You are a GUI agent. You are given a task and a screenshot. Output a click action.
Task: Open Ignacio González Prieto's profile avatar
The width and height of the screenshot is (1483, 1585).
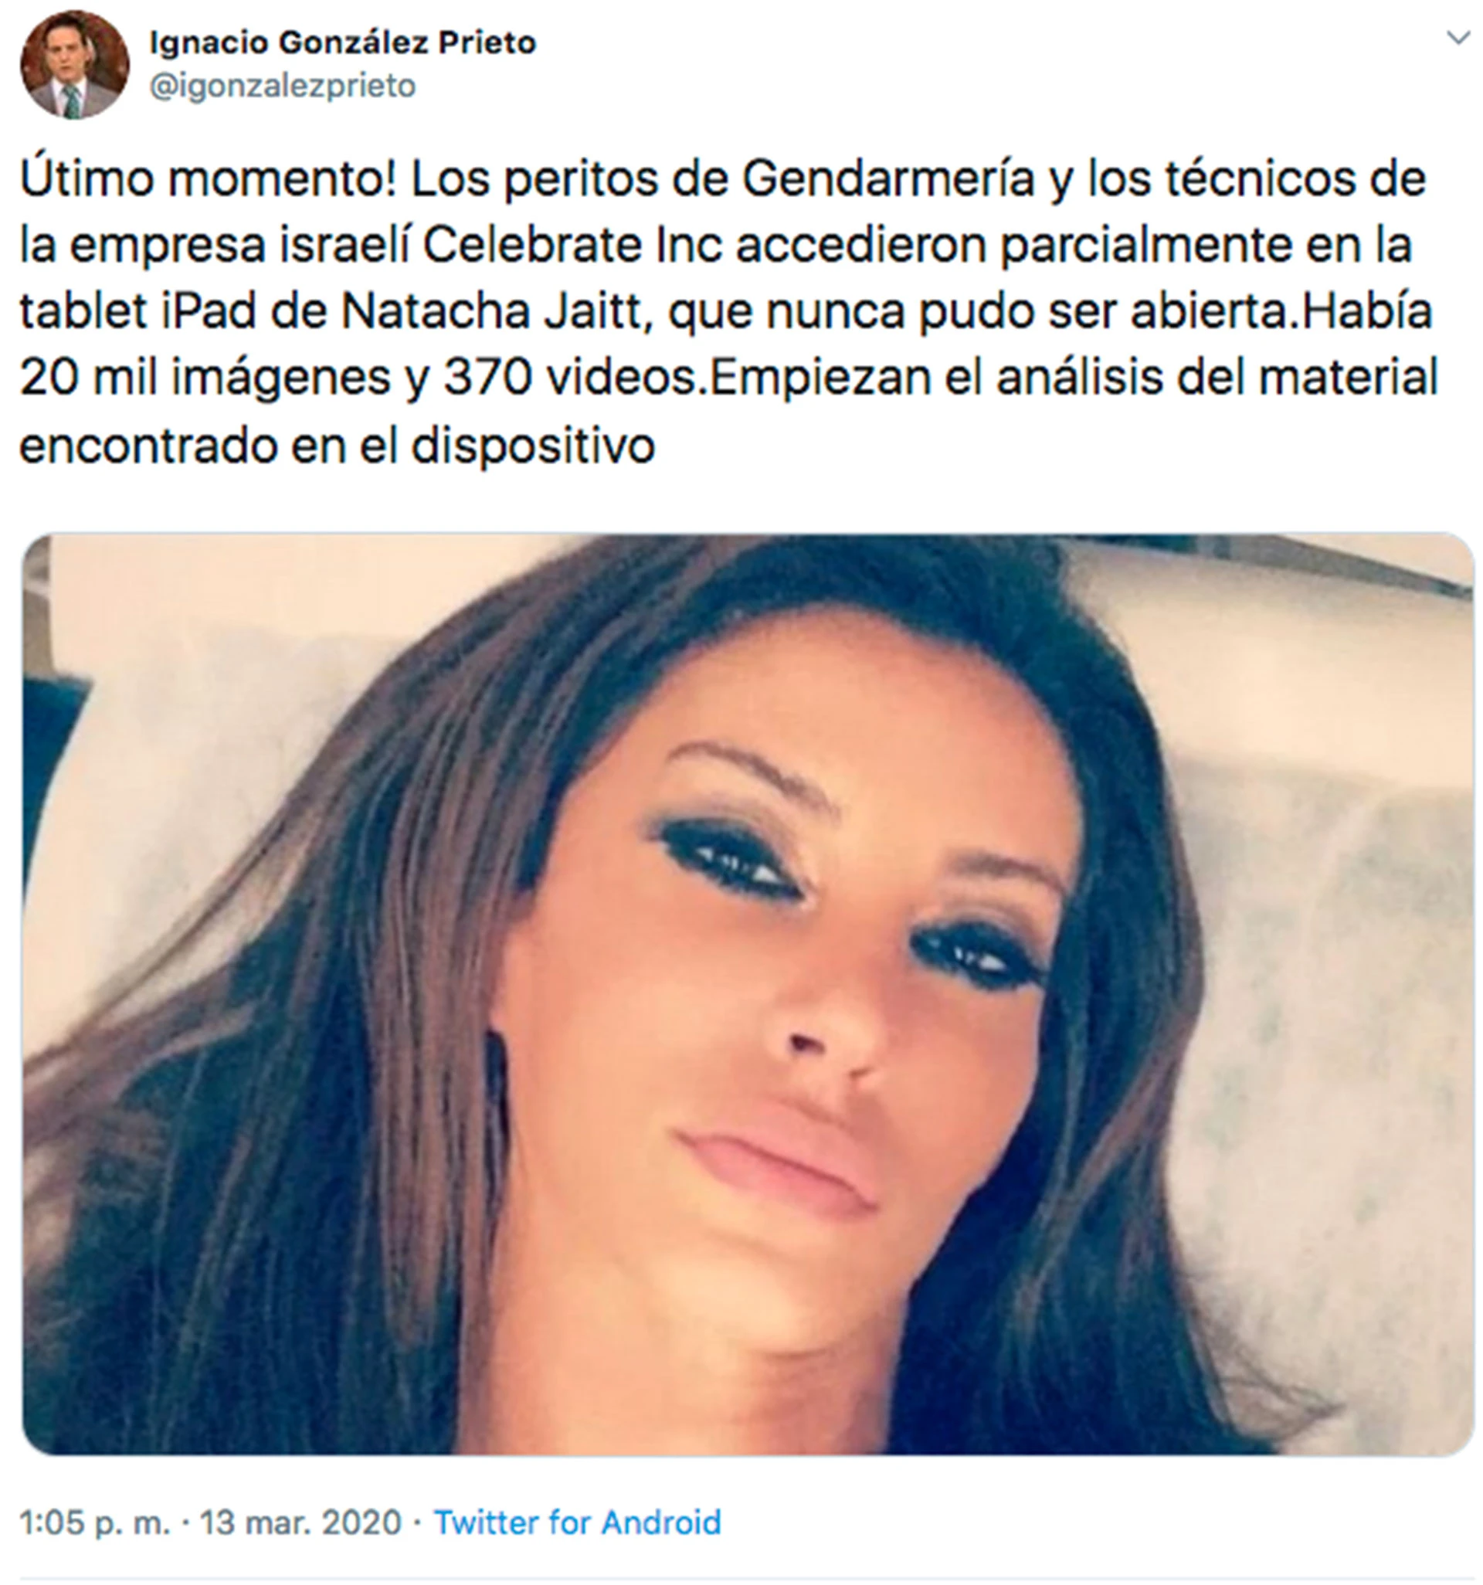[74, 65]
